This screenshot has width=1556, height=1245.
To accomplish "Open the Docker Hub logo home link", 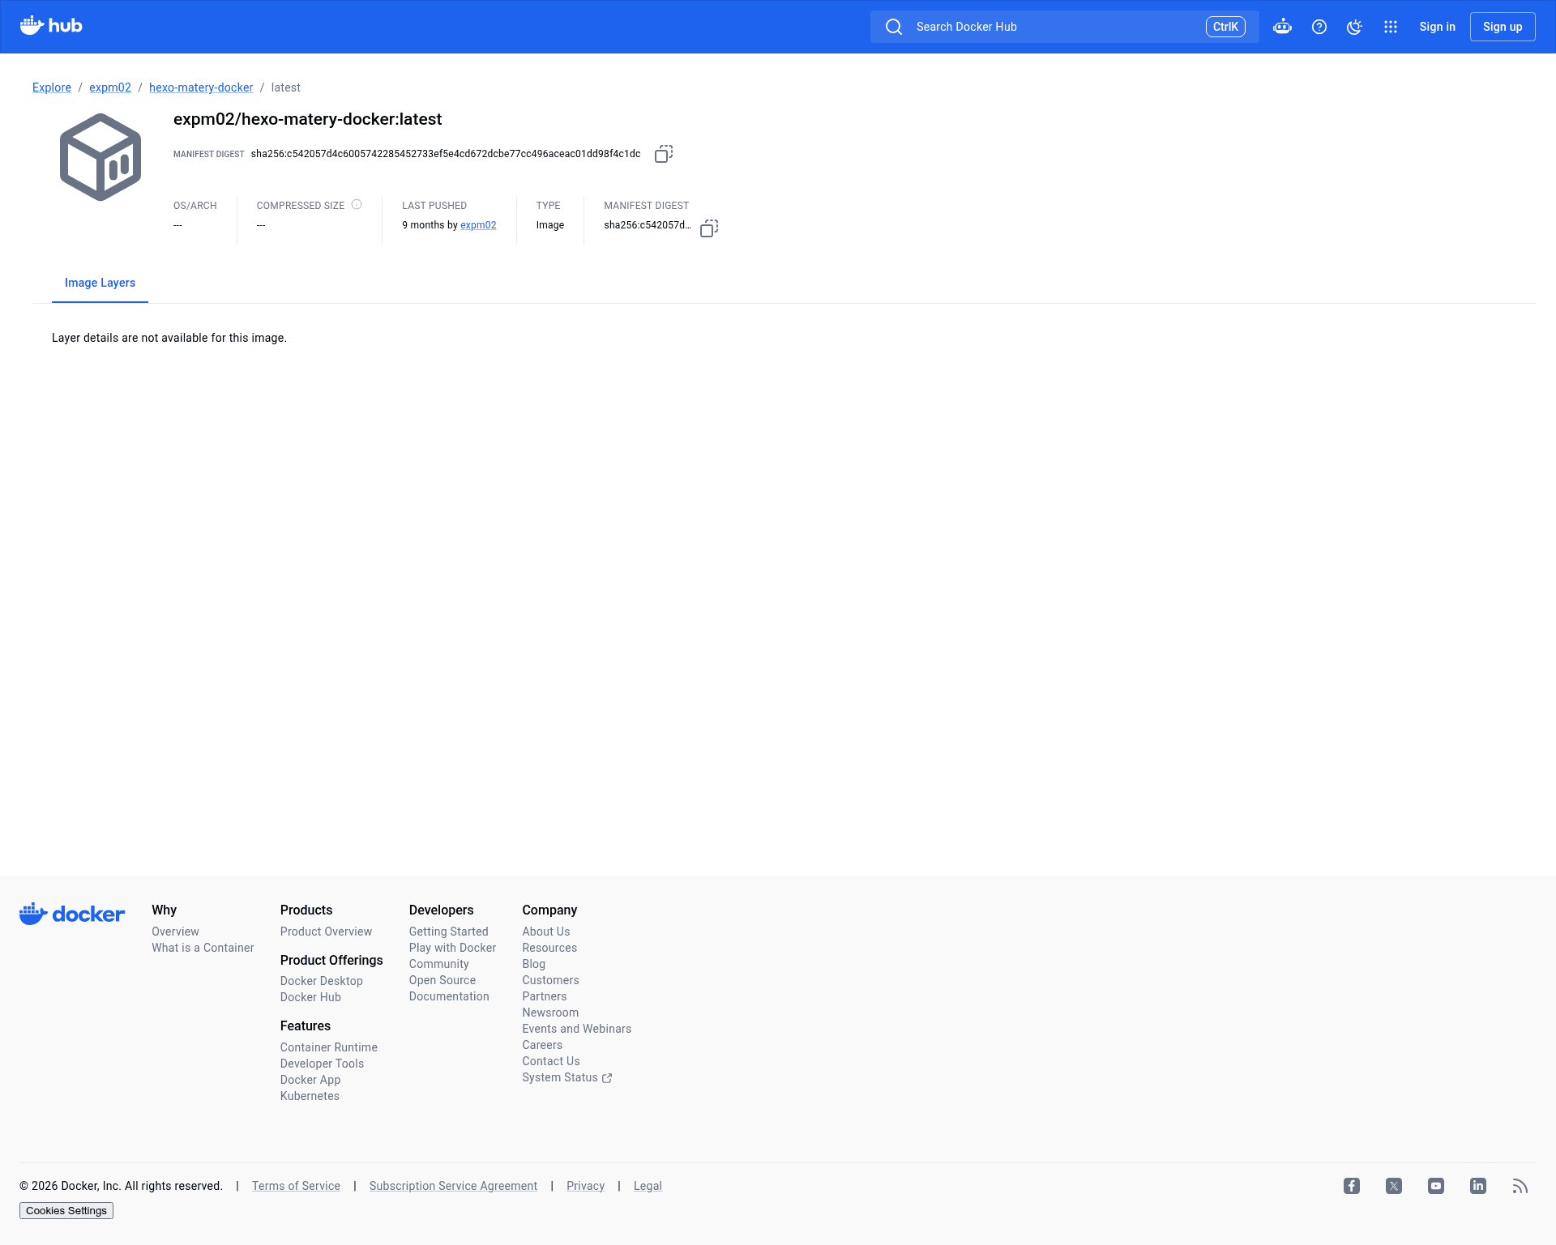I will pyautogui.click(x=51, y=26).
